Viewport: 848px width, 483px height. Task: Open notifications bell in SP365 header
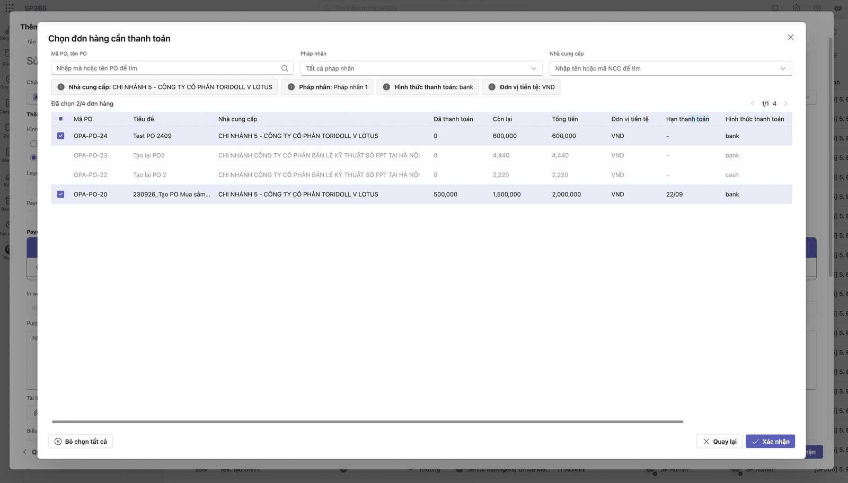pyautogui.click(x=775, y=8)
